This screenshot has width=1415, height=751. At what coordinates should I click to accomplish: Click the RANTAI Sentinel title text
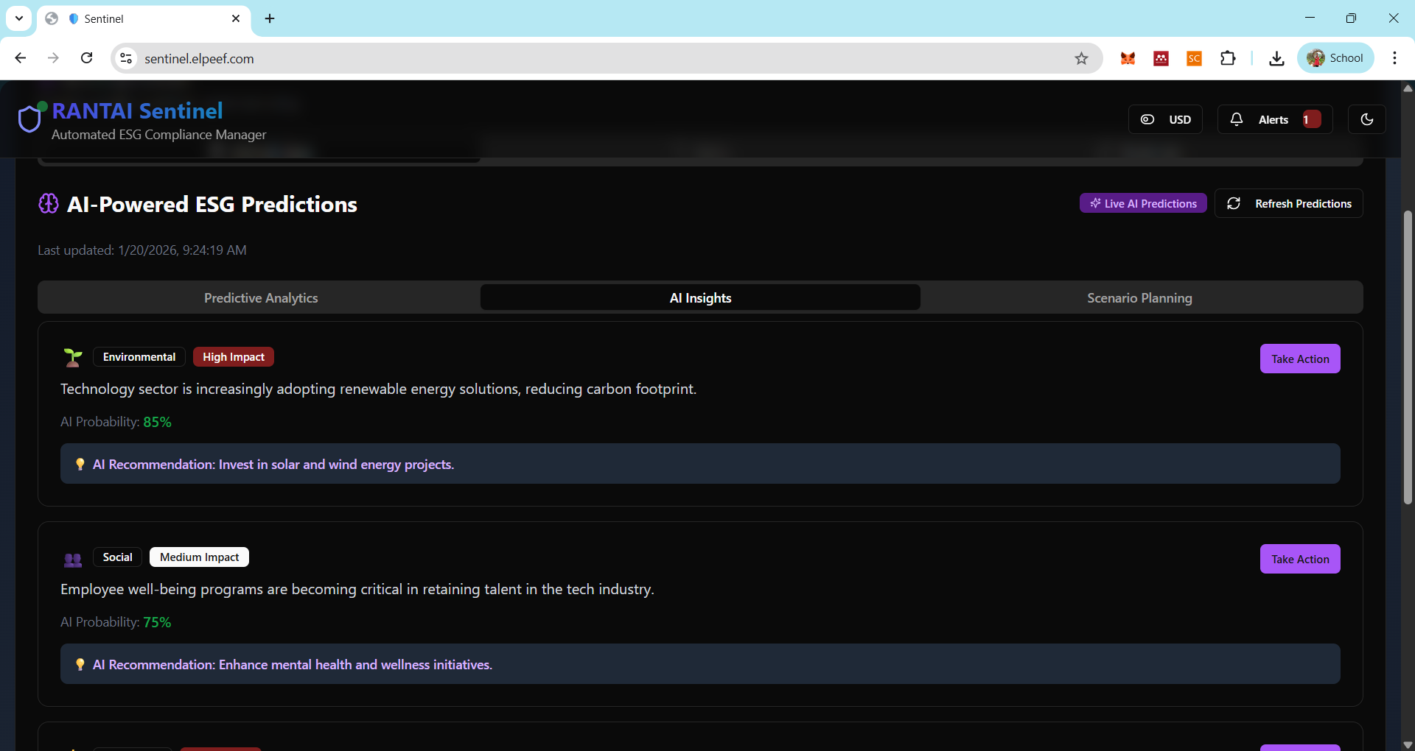137,110
